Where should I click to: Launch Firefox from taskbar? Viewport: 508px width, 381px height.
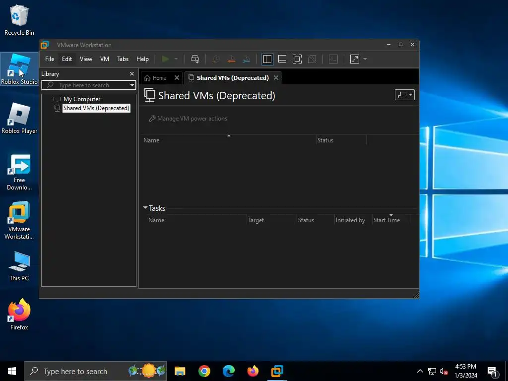253,371
